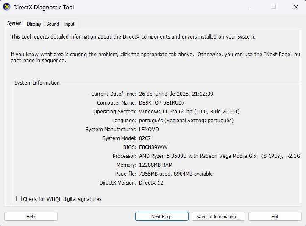The width and height of the screenshot is (306, 226).
Task: Click the system model value 82C7
Action: [x=145, y=138]
